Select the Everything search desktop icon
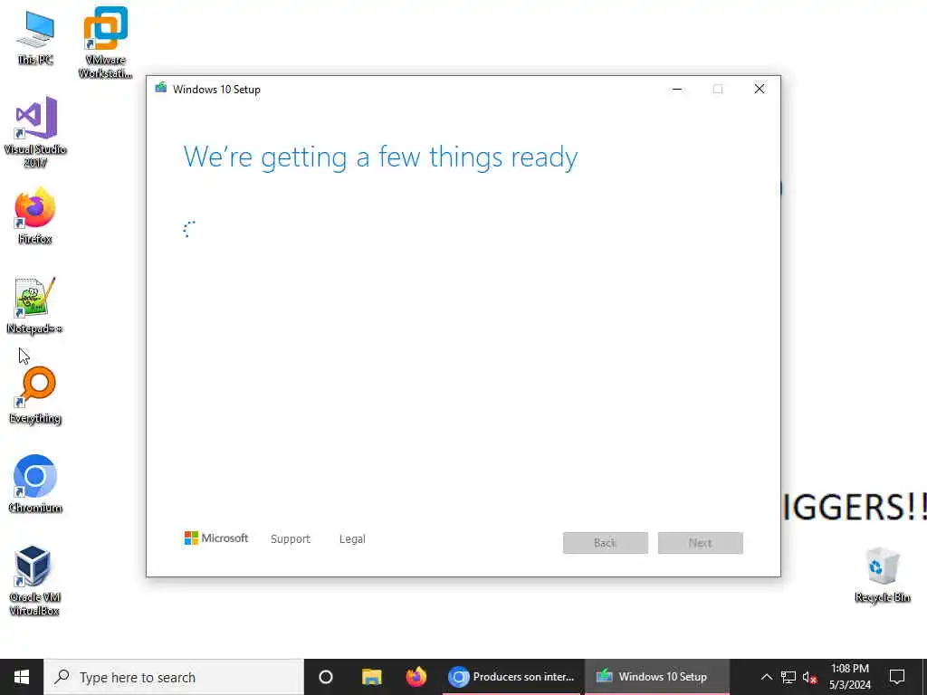Viewport: 927px width, 695px height. point(35,395)
